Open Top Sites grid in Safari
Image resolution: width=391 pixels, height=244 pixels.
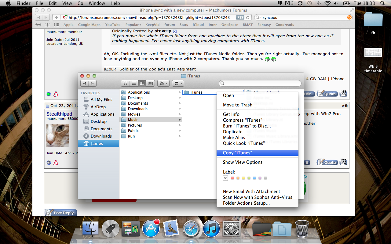click(x=57, y=25)
